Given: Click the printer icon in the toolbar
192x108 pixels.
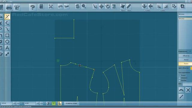Looking at the screenshot, I should (x=9, y=7).
